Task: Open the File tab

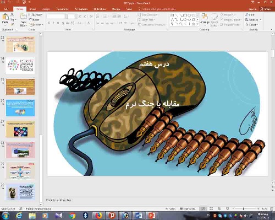Action: 6,9
